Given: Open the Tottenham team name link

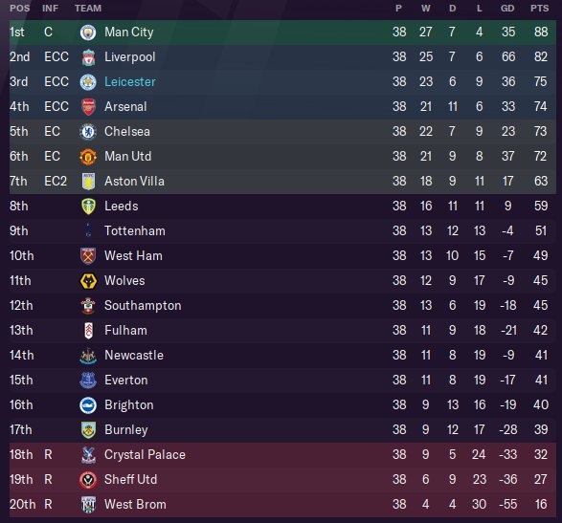Looking at the screenshot, I should pyautogui.click(x=135, y=230).
